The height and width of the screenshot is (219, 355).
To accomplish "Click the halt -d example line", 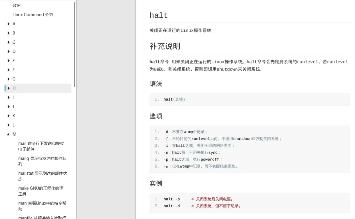I will click(x=202, y=206).
